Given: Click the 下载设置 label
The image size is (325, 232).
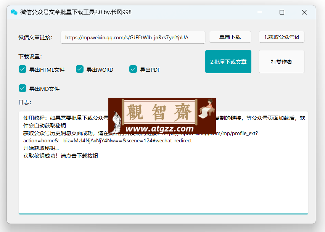Looking at the screenshot, I should tap(30, 56).
